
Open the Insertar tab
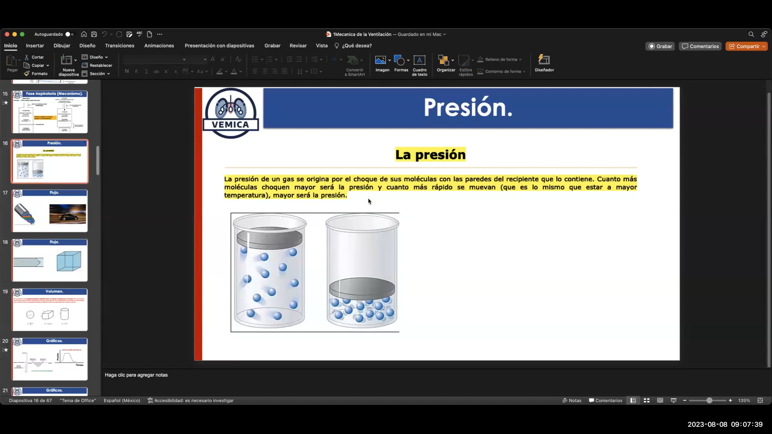click(x=35, y=45)
